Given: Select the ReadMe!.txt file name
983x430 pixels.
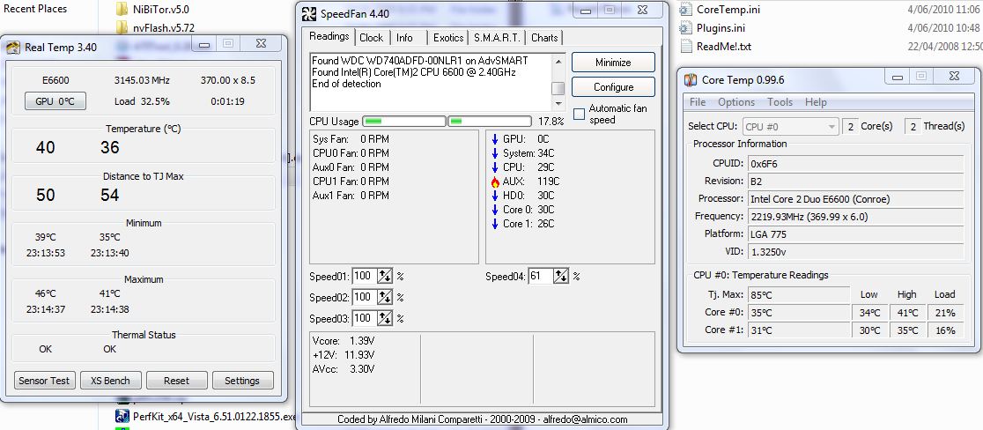Looking at the screenshot, I should (x=723, y=47).
